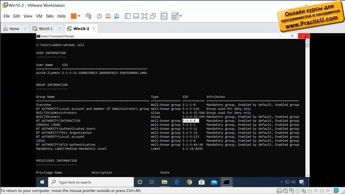345x194 pixels.
Task: Show hidden system tray icons
Action: click(281, 182)
